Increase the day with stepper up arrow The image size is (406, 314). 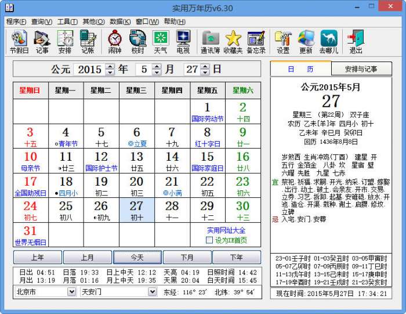(205, 66)
